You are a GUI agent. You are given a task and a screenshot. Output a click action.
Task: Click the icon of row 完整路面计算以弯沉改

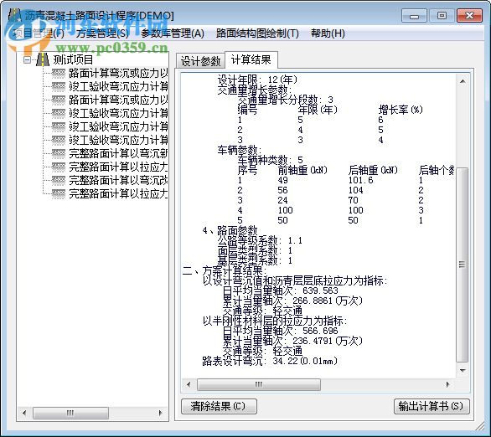59,180
